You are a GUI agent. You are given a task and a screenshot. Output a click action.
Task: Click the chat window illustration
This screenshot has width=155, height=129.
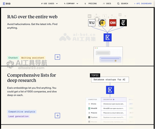click(x=108, y=56)
